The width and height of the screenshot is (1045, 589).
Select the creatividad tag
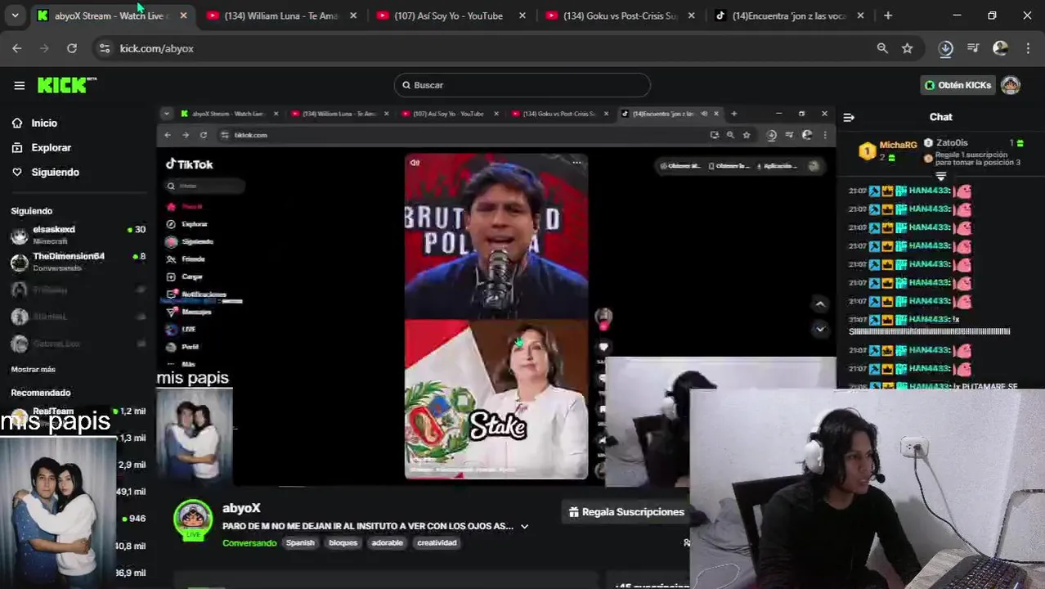437,543
